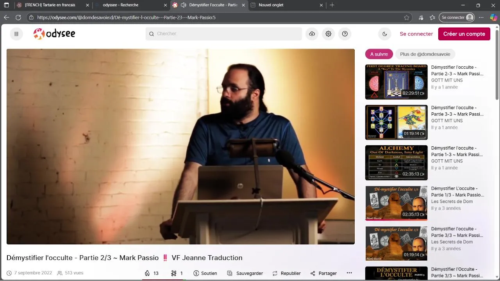Click the browser back arrow
This screenshot has height=281, width=500.
coord(6,18)
